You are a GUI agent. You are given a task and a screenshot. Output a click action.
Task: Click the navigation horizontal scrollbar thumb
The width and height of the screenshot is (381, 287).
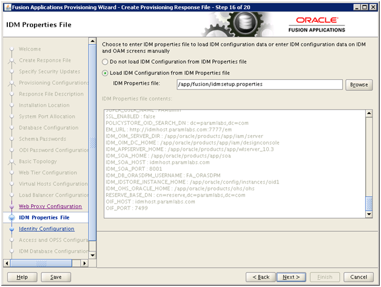41,263
